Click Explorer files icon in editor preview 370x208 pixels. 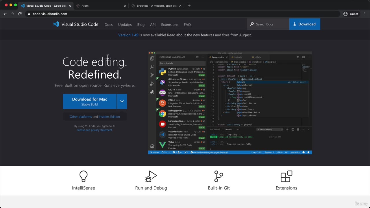coord(152,58)
